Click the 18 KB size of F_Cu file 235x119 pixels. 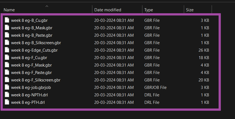(x=204, y=57)
